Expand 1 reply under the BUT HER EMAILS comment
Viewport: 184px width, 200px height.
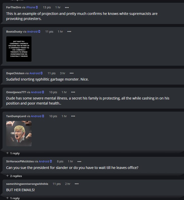13,198
